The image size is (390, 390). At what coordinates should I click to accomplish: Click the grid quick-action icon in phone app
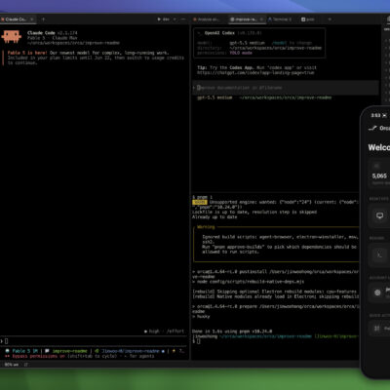click(377, 329)
